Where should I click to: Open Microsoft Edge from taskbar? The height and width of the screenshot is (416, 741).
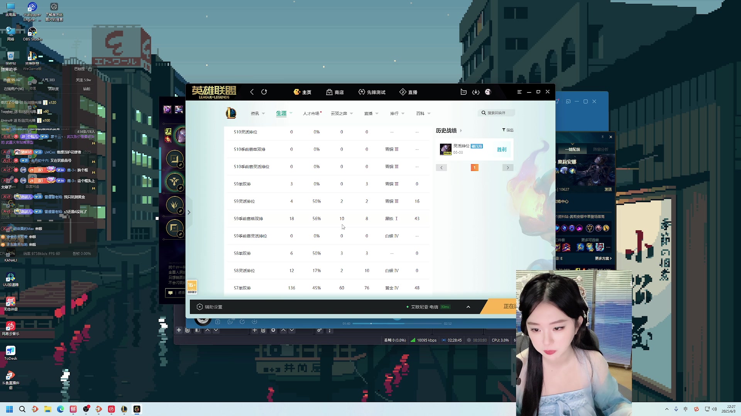60,409
